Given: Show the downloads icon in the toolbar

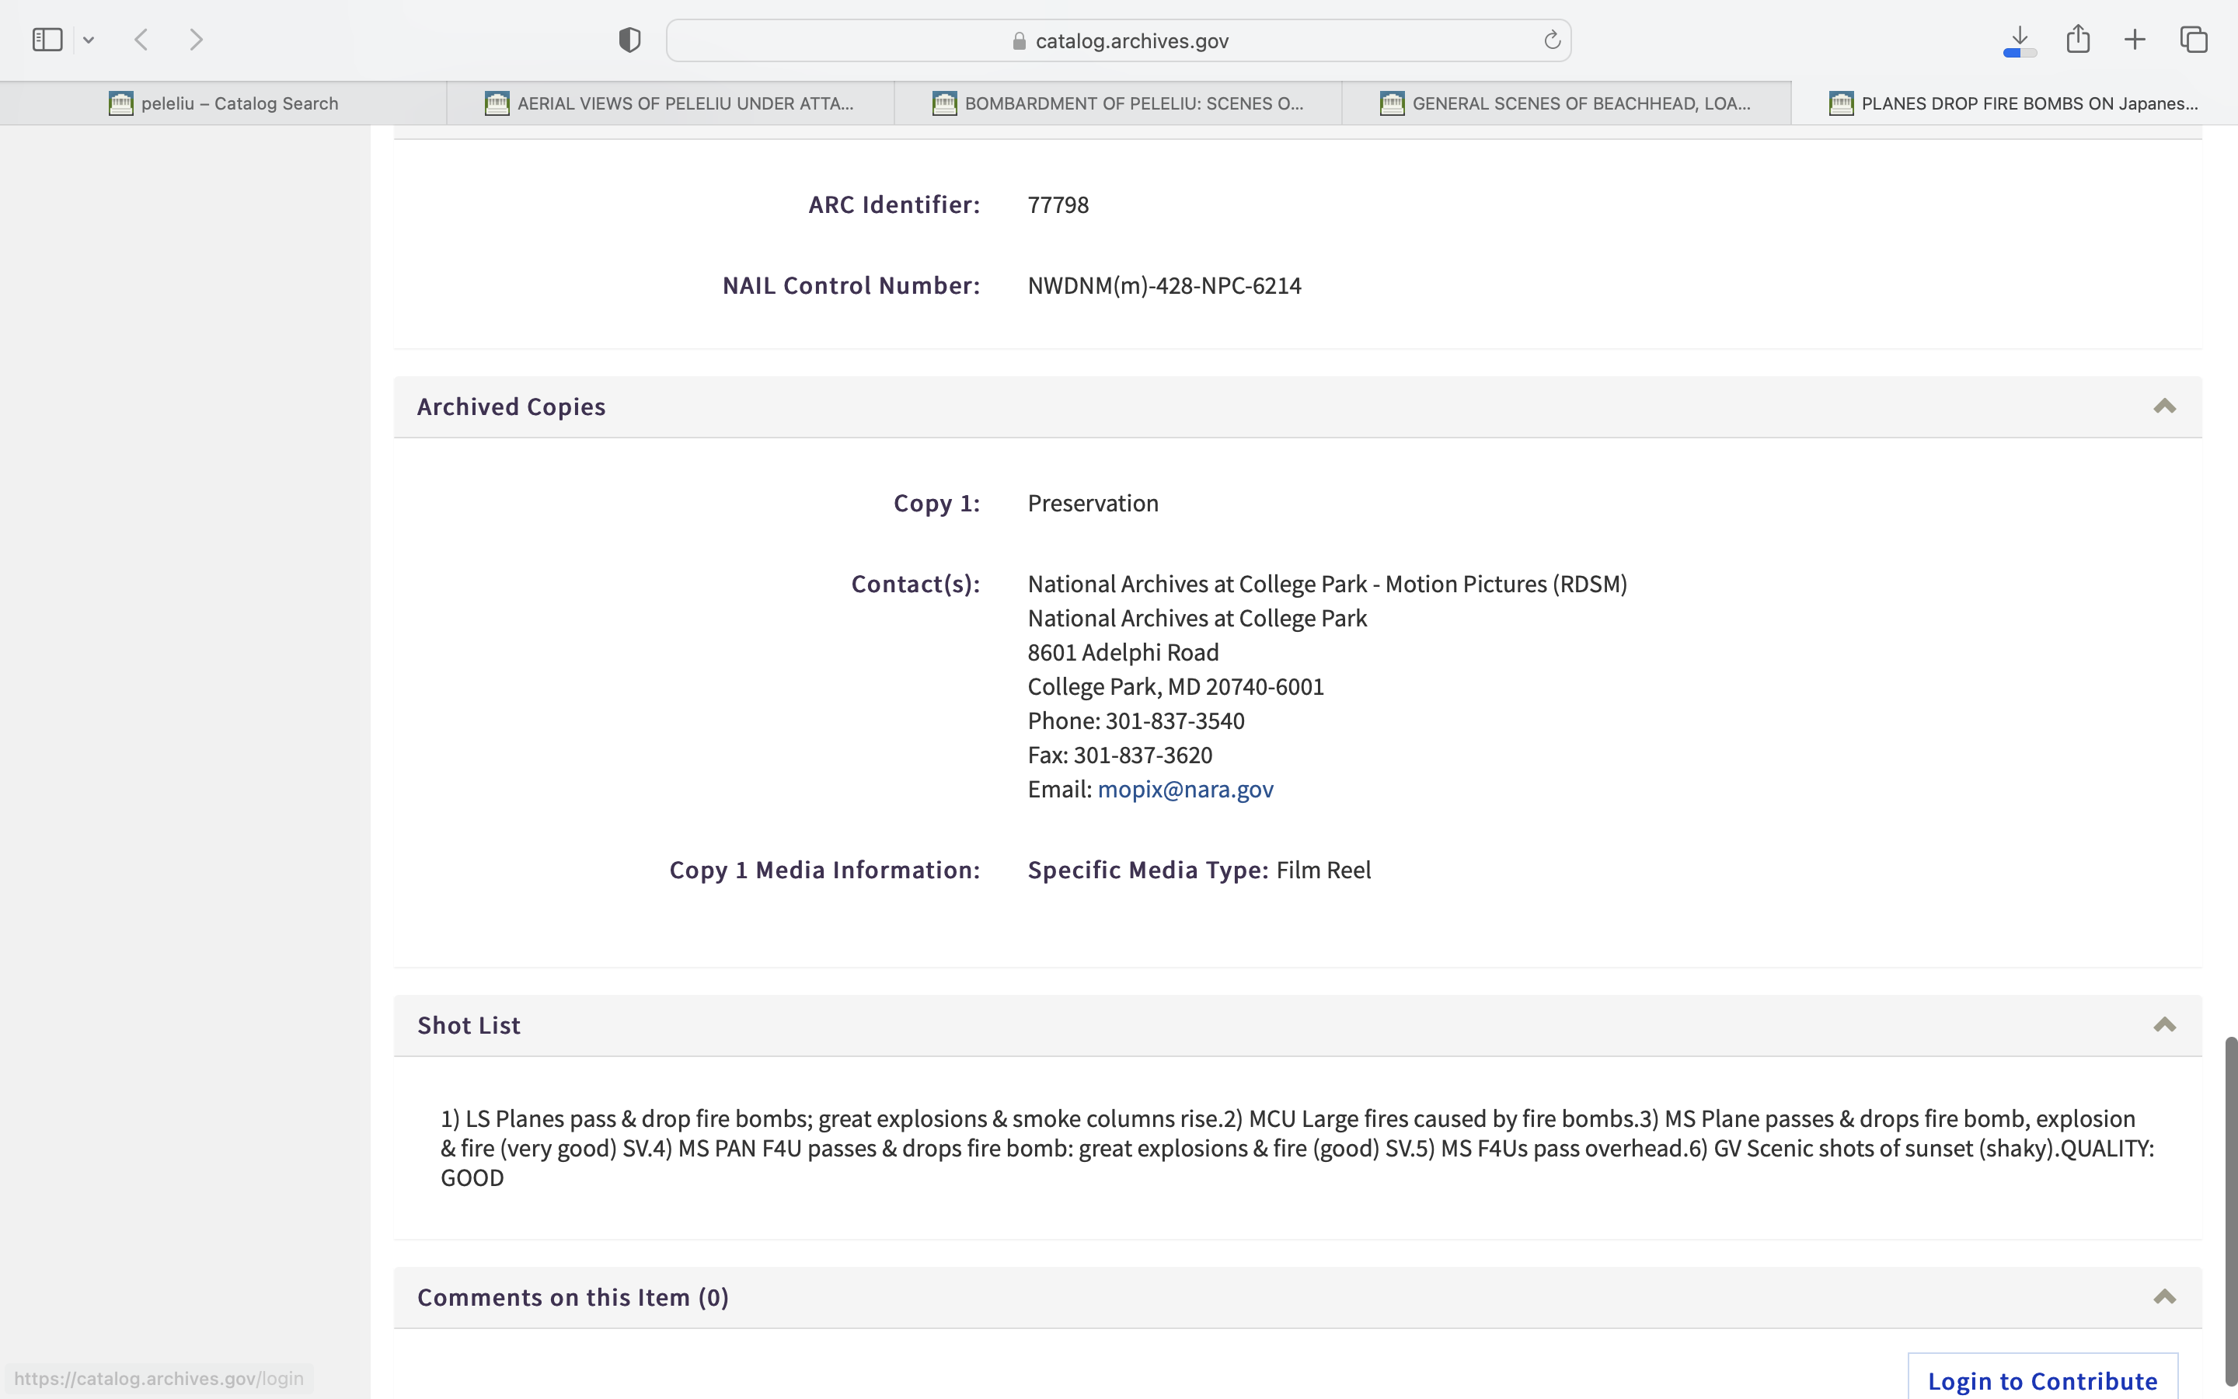Looking at the screenshot, I should (x=2020, y=40).
